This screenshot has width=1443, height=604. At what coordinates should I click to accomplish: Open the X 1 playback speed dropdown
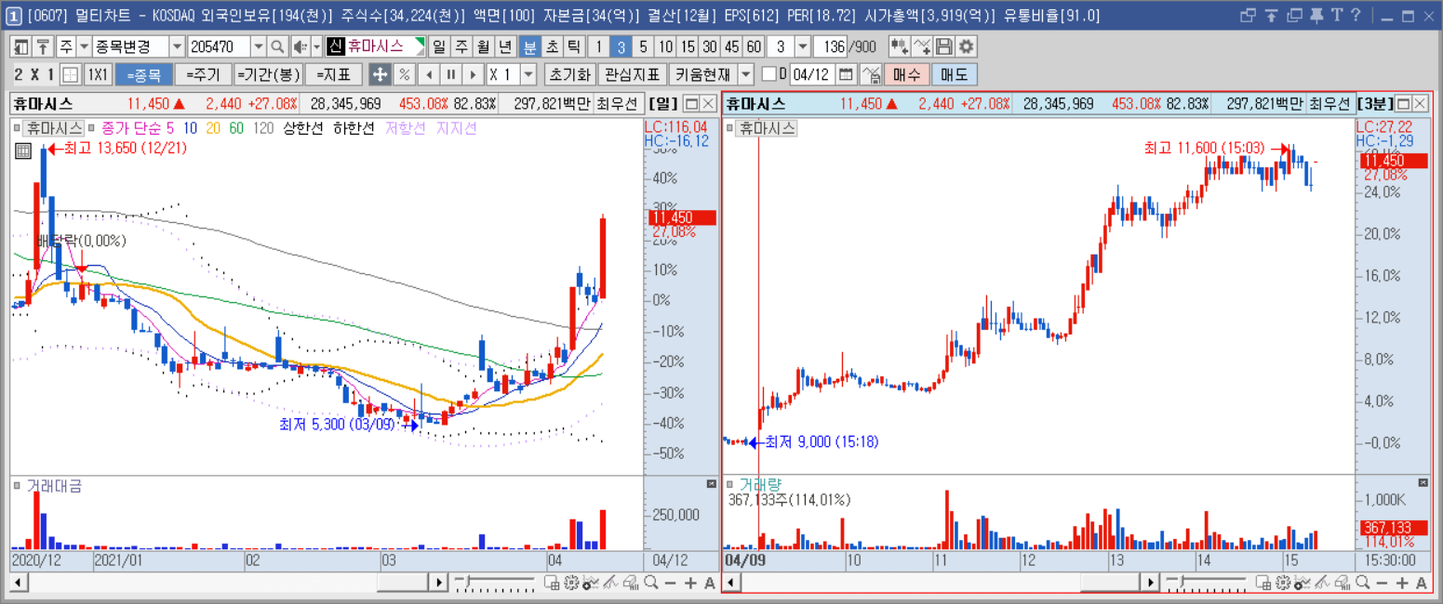(528, 74)
